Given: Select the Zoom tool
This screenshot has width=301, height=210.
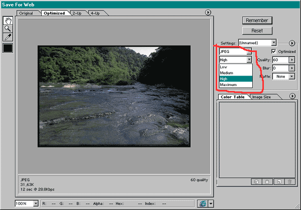Looking at the screenshot, I should tap(8, 28).
